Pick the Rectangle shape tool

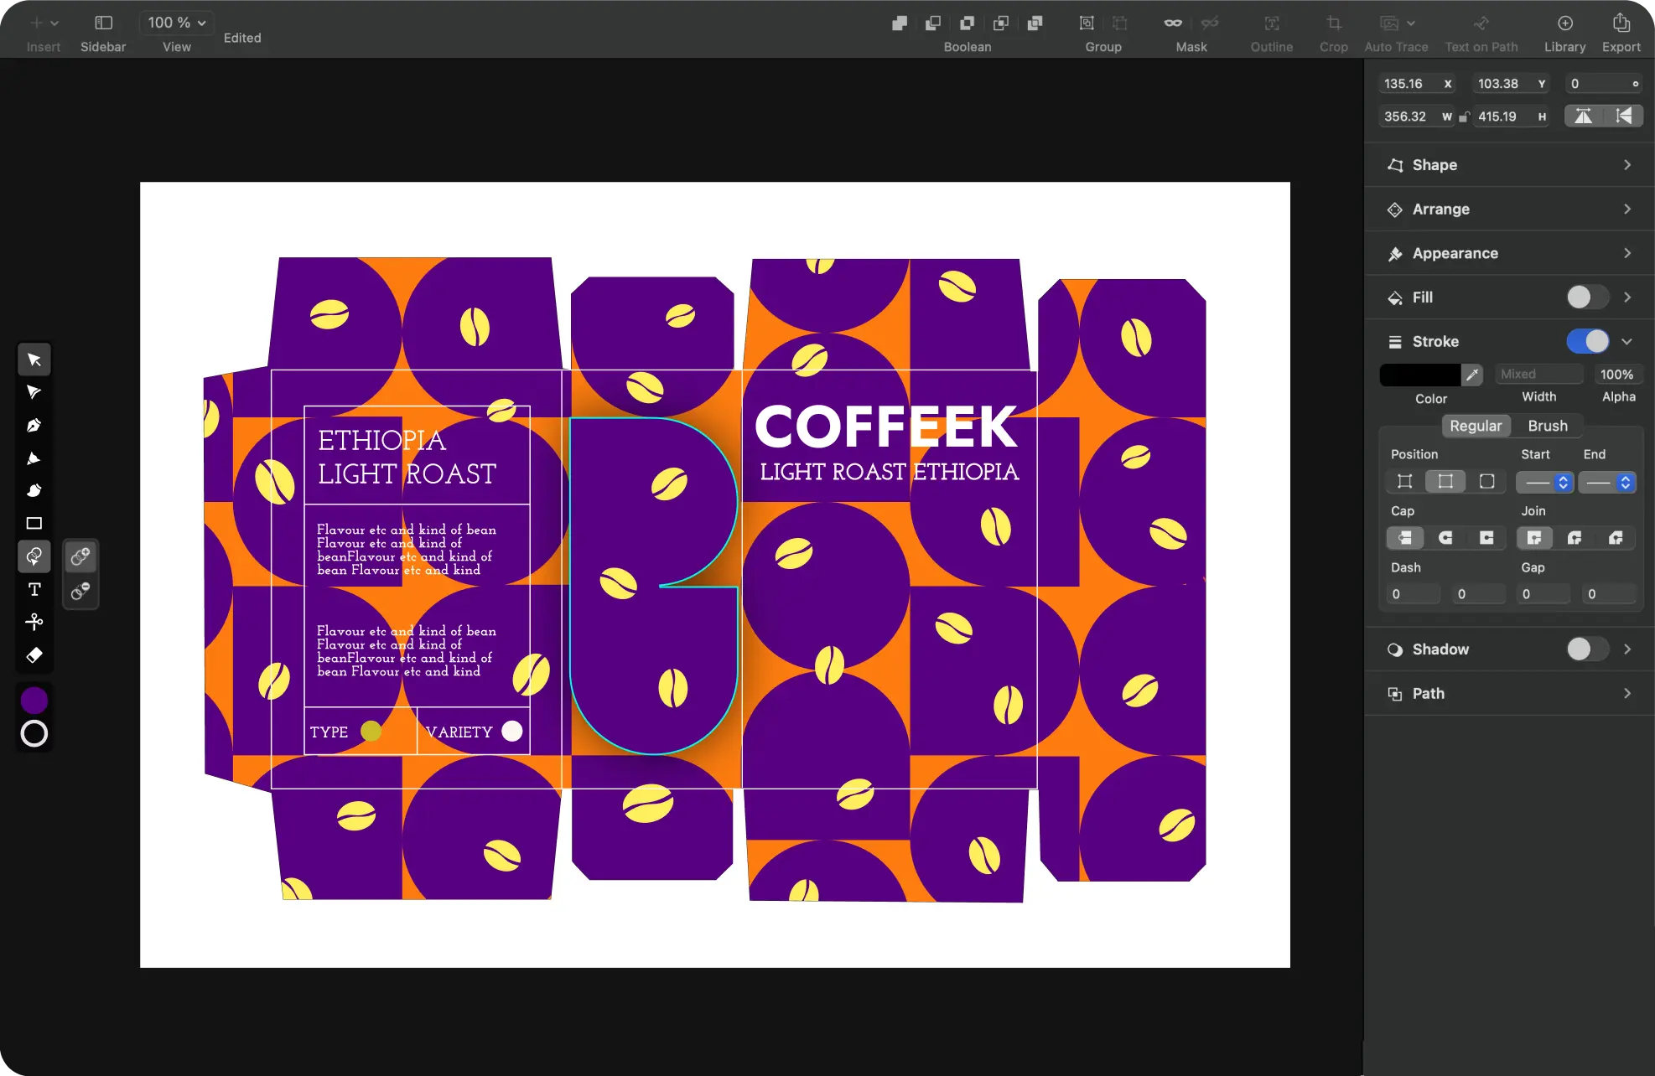pyautogui.click(x=34, y=523)
